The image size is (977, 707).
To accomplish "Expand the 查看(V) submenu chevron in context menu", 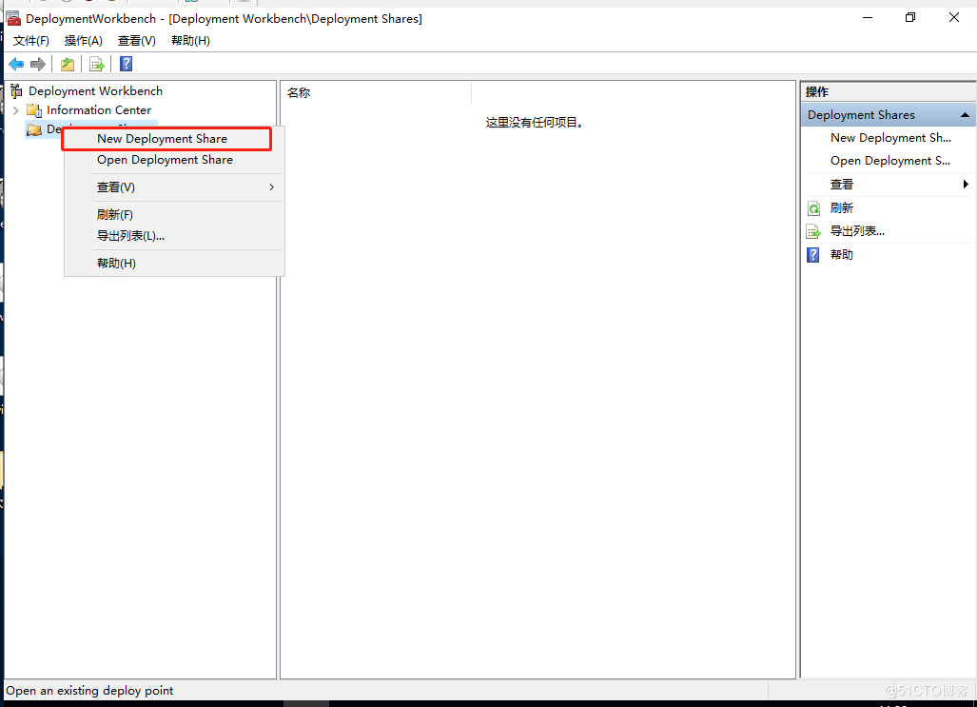I will pyautogui.click(x=272, y=187).
